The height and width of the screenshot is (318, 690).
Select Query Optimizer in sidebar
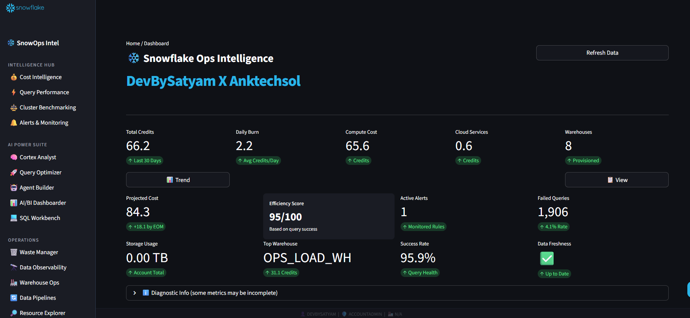point(41,172)
